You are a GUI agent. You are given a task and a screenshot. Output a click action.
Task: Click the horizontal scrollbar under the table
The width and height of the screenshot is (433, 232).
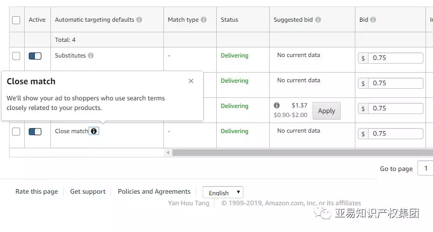tap(302, 152)
